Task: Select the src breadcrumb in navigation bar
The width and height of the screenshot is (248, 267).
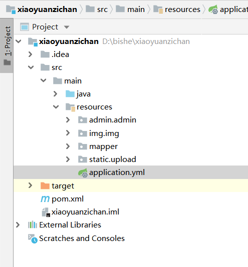Action: click(x=97, y=9)
